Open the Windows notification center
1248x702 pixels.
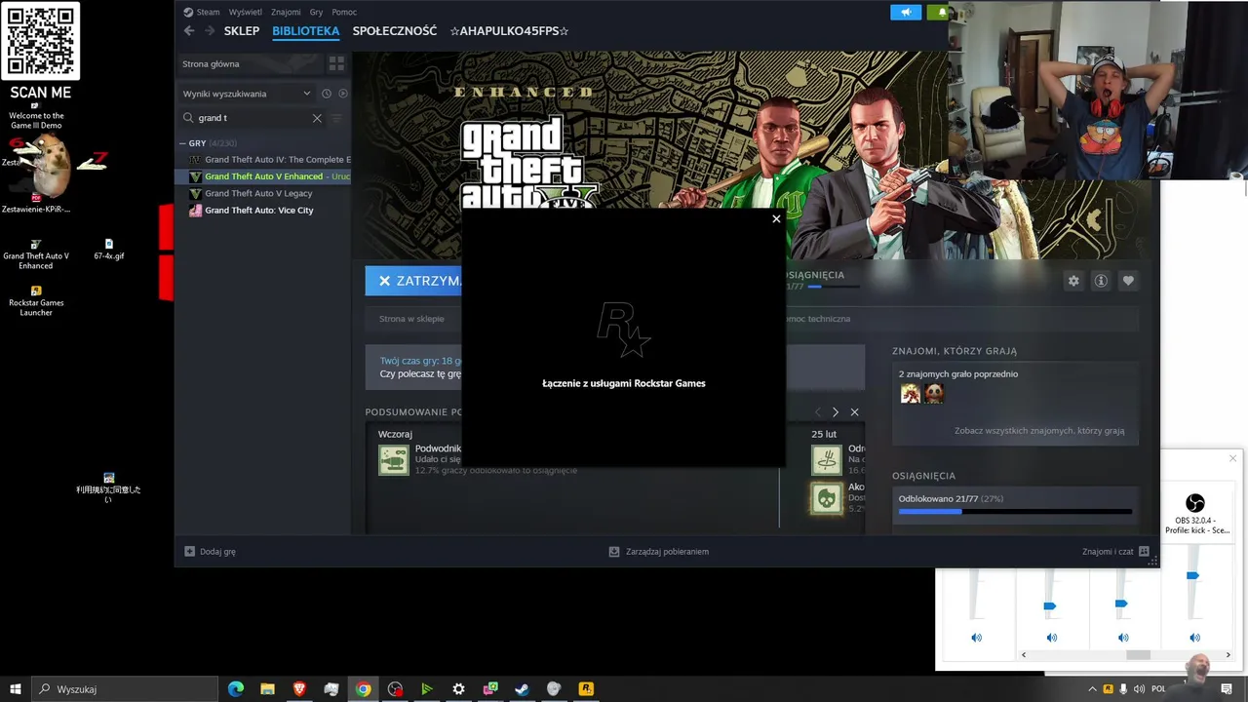[1227, 688]
